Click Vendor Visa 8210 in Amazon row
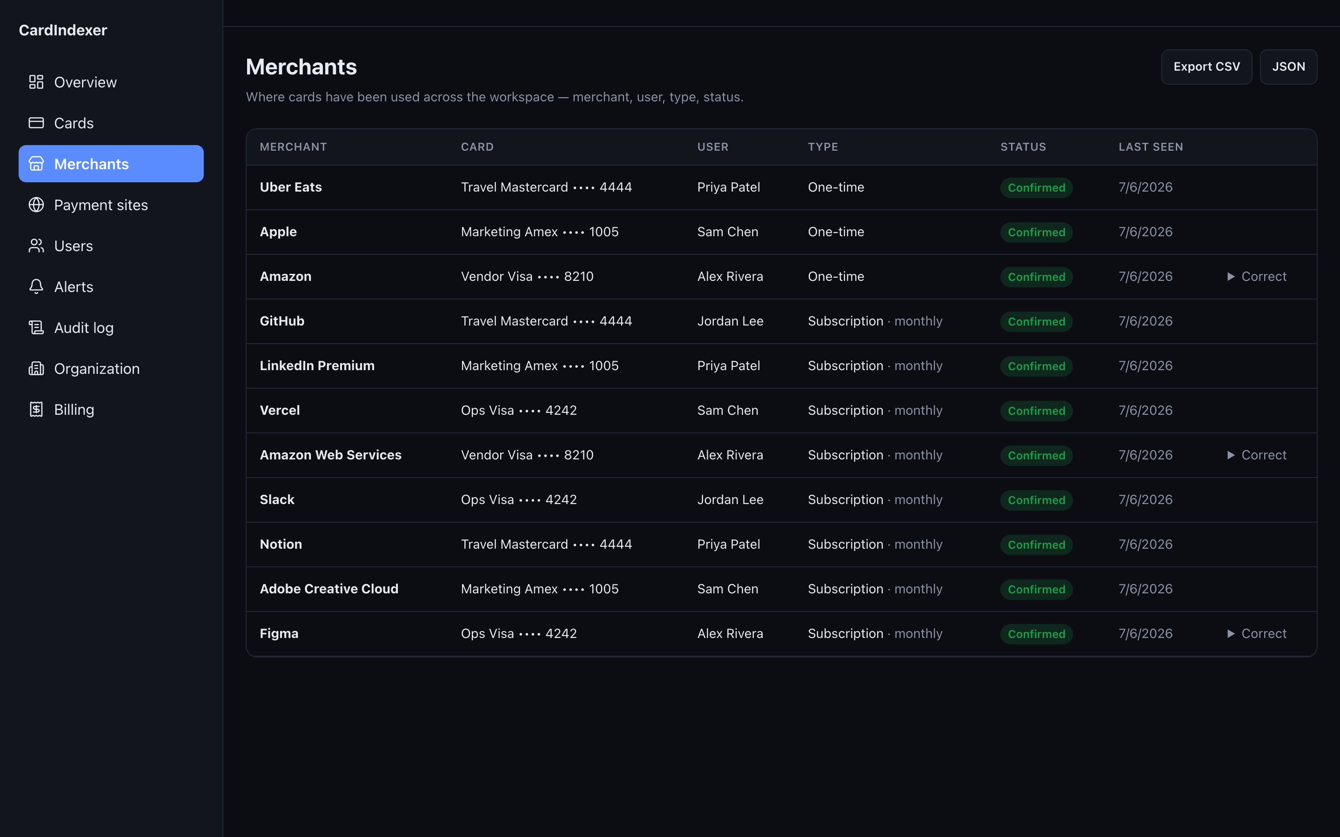This screenshot has width=1340, height=837. 527,276
